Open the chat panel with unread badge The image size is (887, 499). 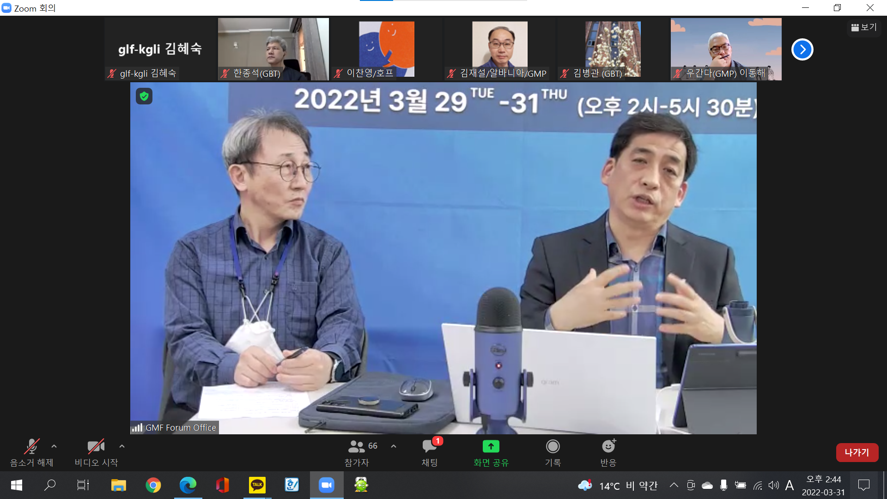429,446
